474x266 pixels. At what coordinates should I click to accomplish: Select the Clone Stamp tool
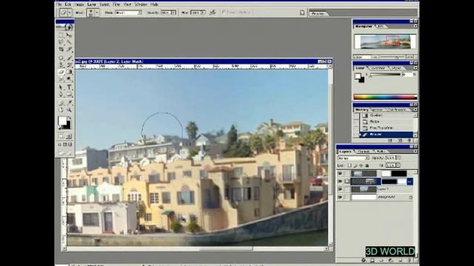click(x=61, y=65)
